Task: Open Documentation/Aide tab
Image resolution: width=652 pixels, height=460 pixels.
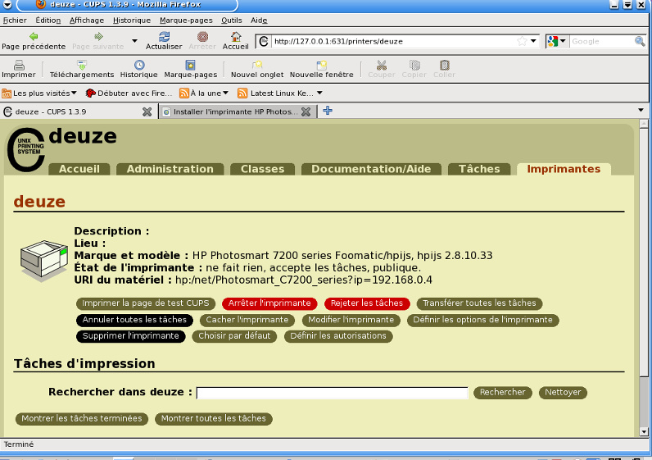Action: pyautogui.click(x=371, y=169)
